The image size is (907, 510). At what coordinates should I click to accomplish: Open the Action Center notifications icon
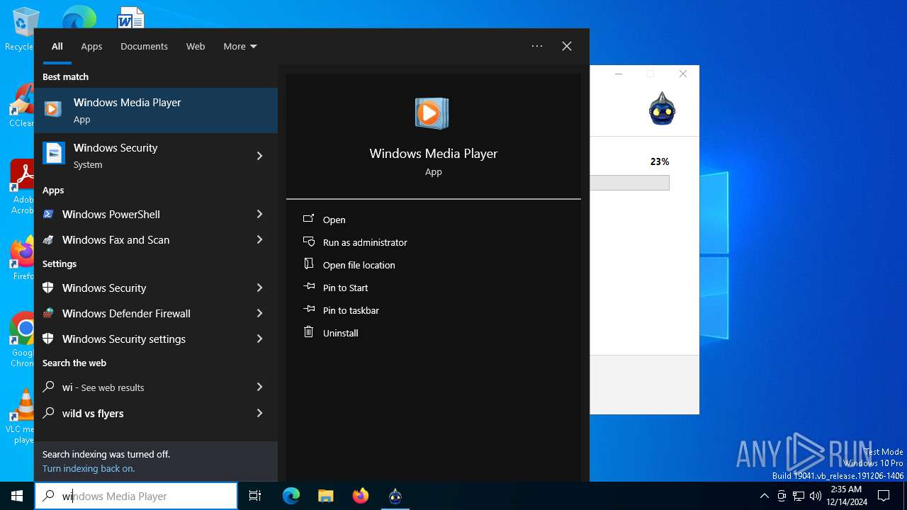(x=884, y=496)
